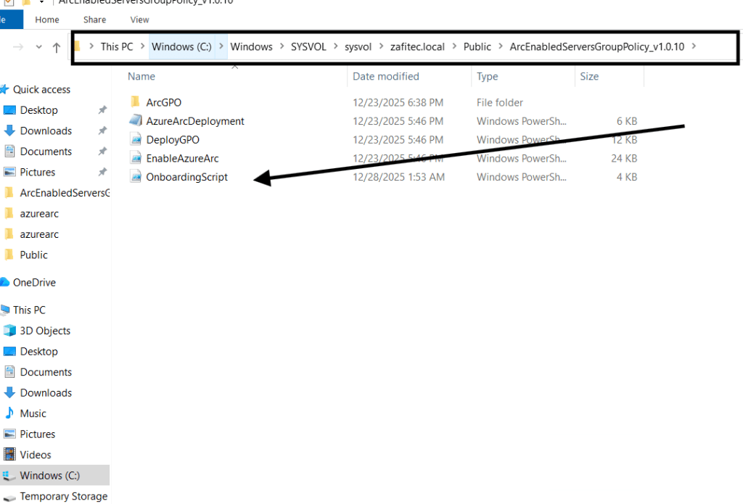
Task: Select the DeployGPO PowerShell file icon
Action: pos(135,140)
